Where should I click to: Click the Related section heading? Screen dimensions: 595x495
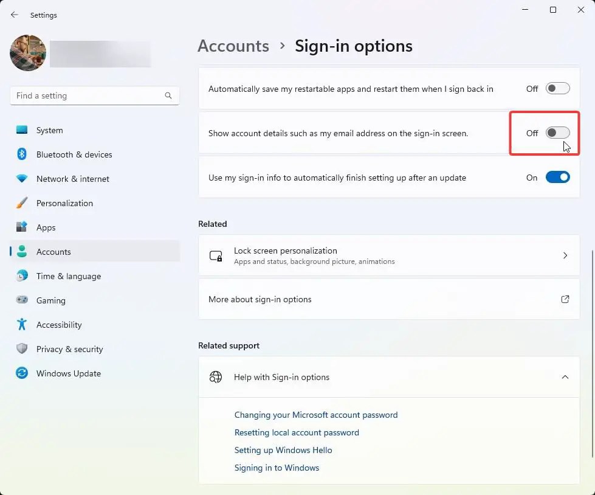click(213, 224)
